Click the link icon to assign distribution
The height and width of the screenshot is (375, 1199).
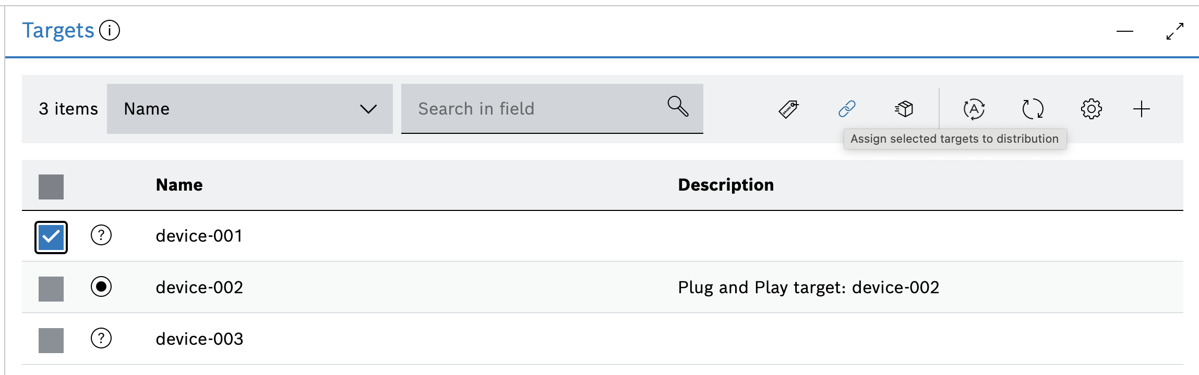847,109
